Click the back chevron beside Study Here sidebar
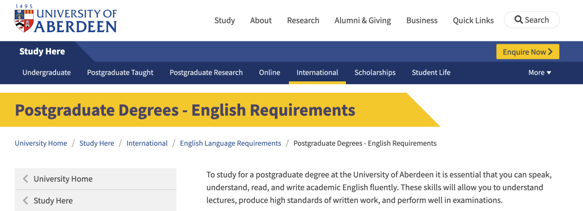The height and width of the screenshot is (211, 583). click(x=26, y=200)
